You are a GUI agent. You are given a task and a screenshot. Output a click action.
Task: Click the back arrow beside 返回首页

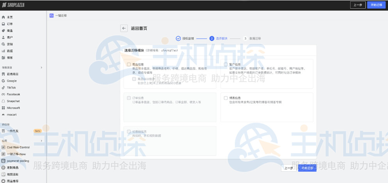[x=124, y=28]
